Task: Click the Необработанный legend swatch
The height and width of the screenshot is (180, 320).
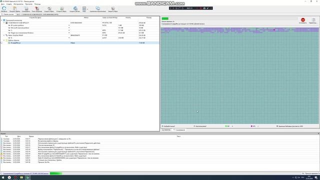Action: click(x=162, y=126)
